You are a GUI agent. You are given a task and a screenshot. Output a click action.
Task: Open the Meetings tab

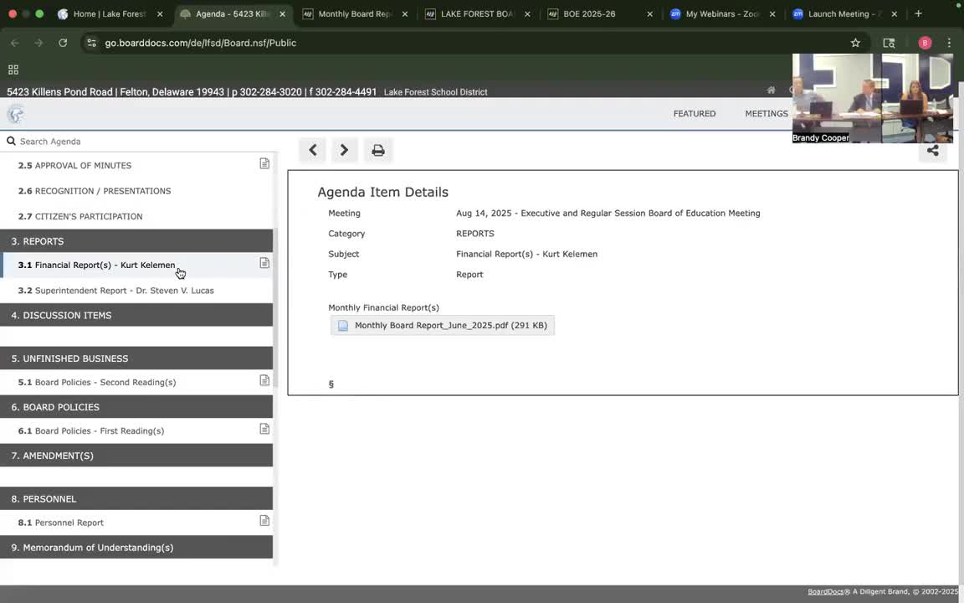766,114
